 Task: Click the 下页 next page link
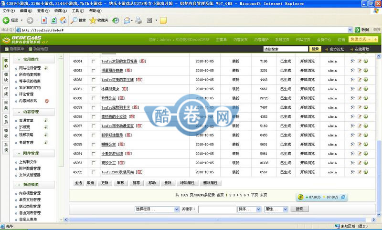point(255,195)
